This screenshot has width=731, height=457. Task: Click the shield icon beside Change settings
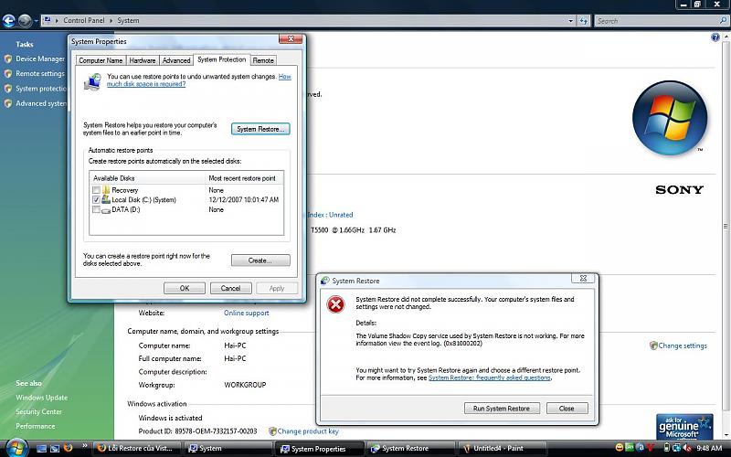pyautogui.click(x=653, y=345)
